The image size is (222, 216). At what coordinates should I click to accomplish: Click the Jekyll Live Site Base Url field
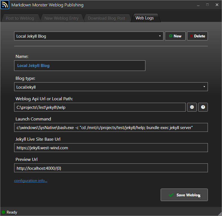[x=111, y=148]
